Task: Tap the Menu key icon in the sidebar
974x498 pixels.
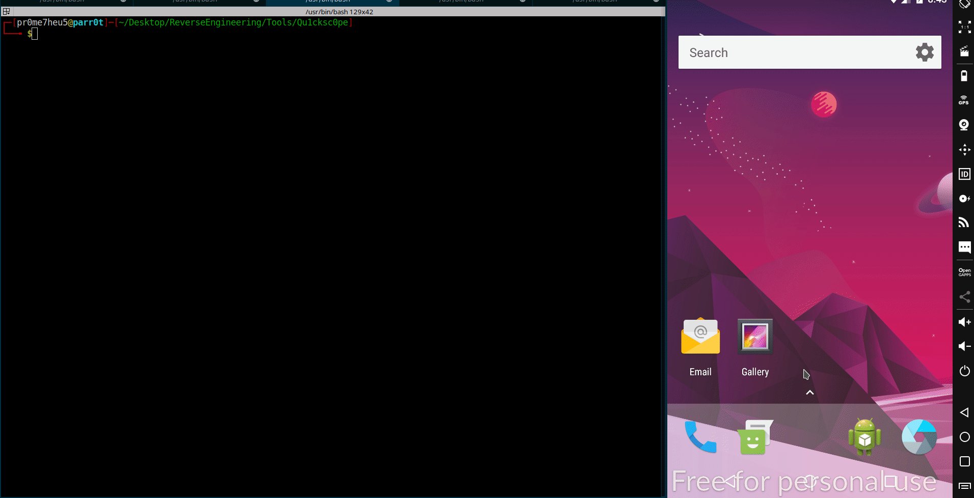Action: 964,486
